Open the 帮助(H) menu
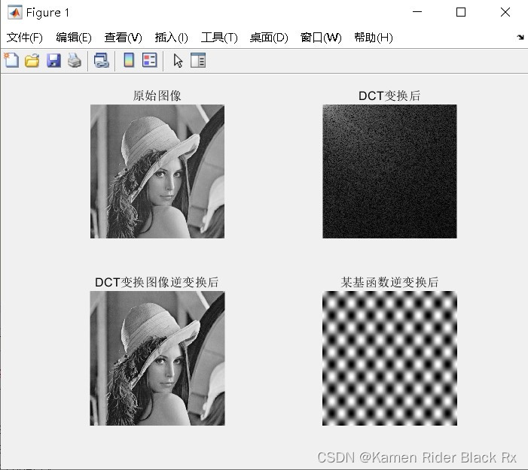Viewport: 528px width, 470px height. pyautogui.click(x=374, y=38)
